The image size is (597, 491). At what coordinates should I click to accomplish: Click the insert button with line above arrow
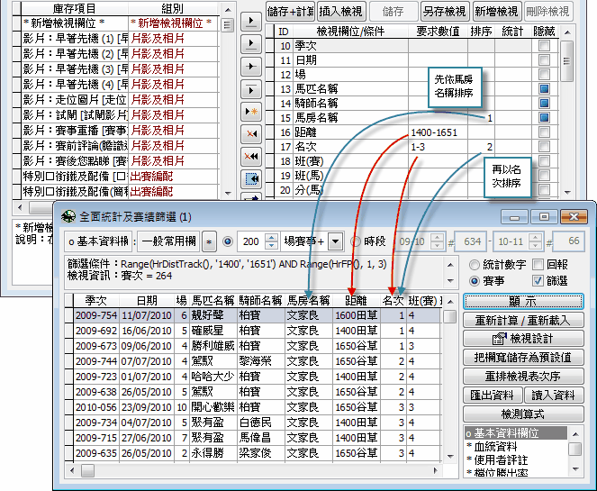coord(251,89)
